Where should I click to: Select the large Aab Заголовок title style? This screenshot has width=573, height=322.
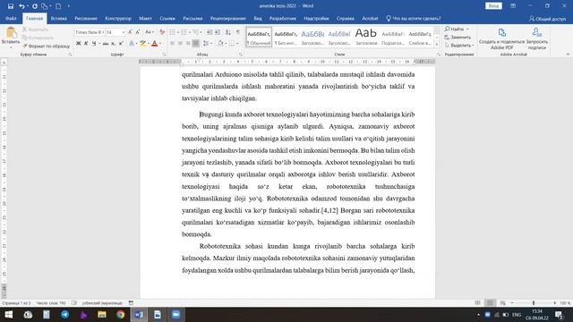(x=366, y=38)
